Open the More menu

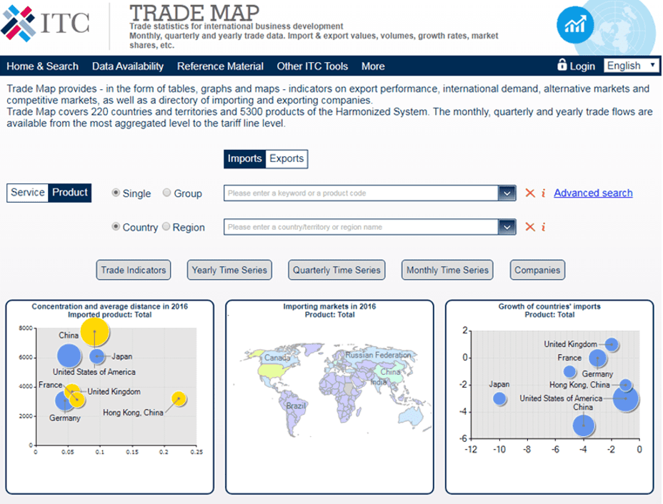pos(373,66)
